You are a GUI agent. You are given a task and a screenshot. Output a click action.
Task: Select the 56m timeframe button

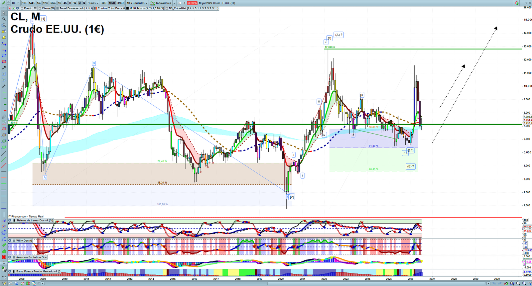click(x=53, y=3)
